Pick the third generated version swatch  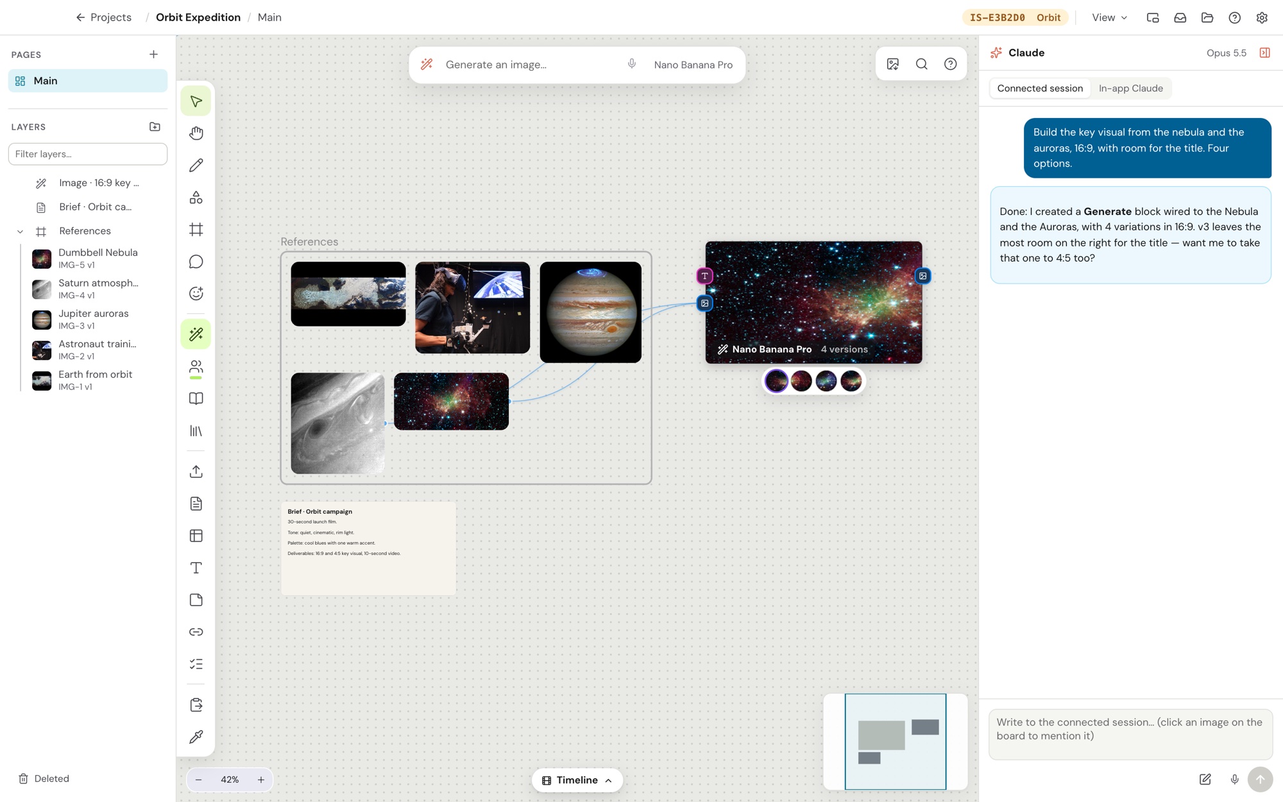point(826,381)
